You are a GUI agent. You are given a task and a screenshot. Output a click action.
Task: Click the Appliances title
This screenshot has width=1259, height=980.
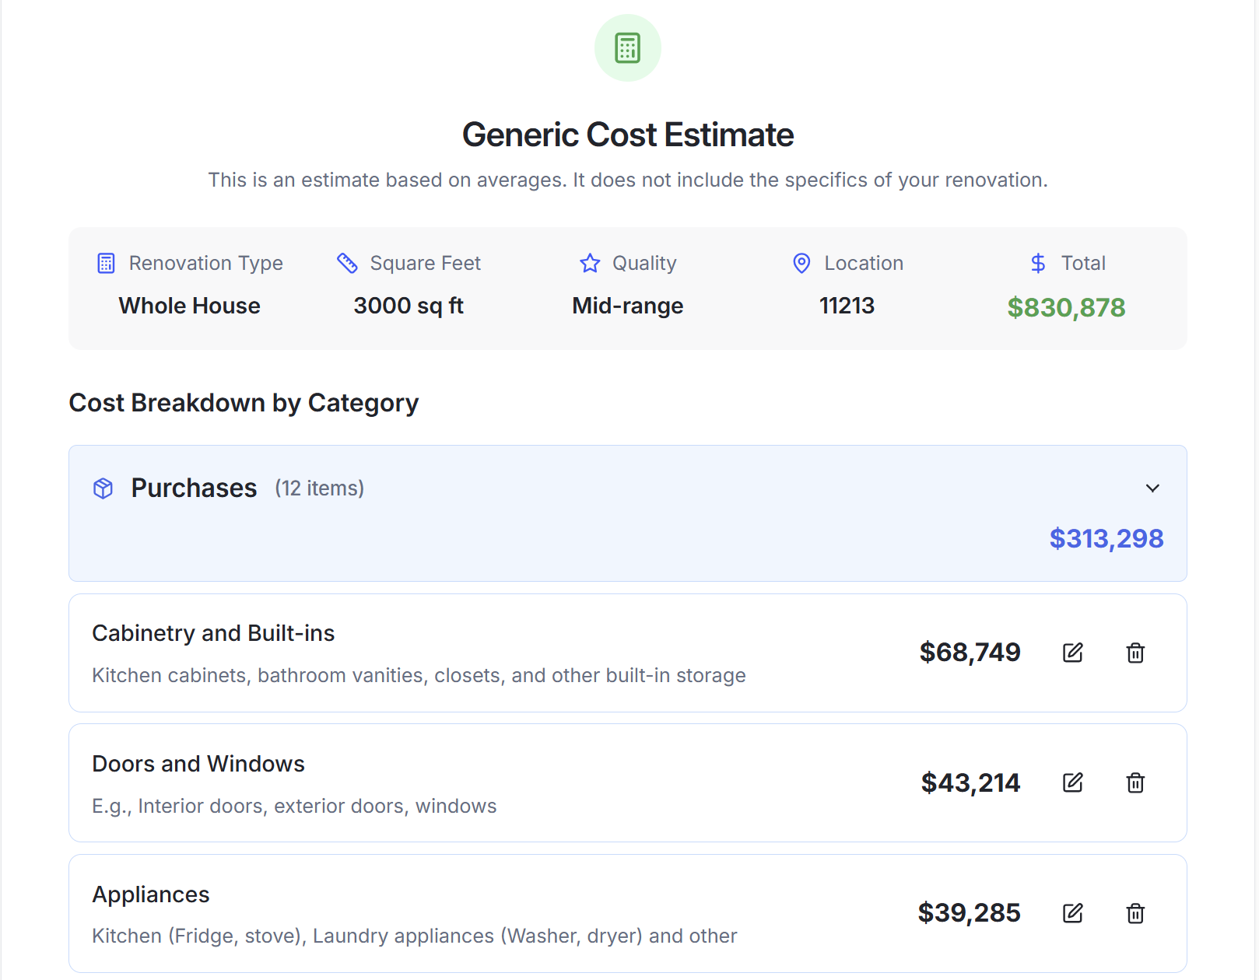pyautogui.click(x=151, y=894)
